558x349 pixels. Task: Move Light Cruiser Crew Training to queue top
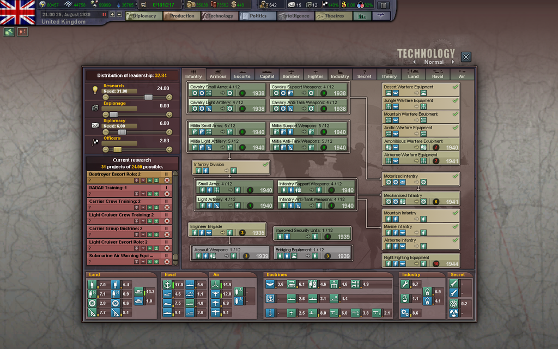tap(156, 221)
